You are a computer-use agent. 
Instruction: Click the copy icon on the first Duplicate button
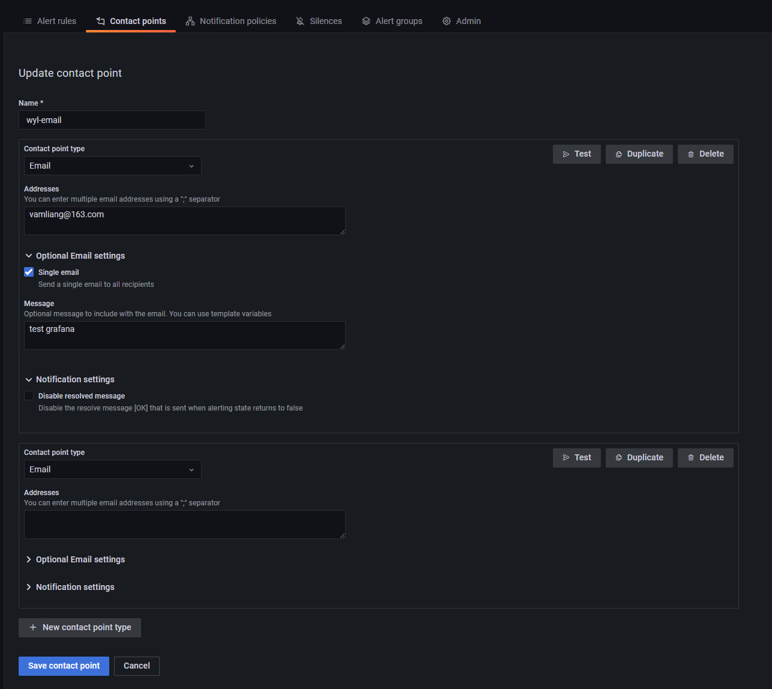(619, 154)
